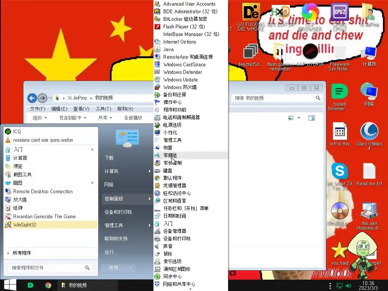Open the 文件(F) menu
The width and height of the screenshot is (388, 291).
[38, 109]
